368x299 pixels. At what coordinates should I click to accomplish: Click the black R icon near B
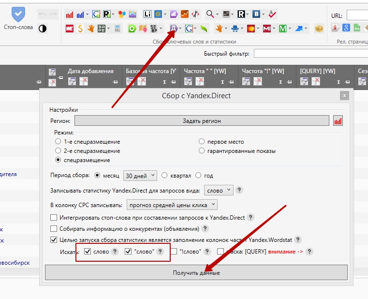pos(241,15)
